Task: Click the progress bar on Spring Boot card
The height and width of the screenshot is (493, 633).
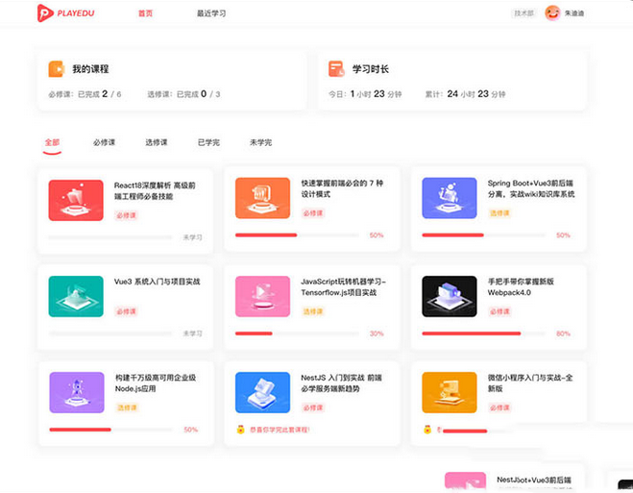Action: point(483,235)
